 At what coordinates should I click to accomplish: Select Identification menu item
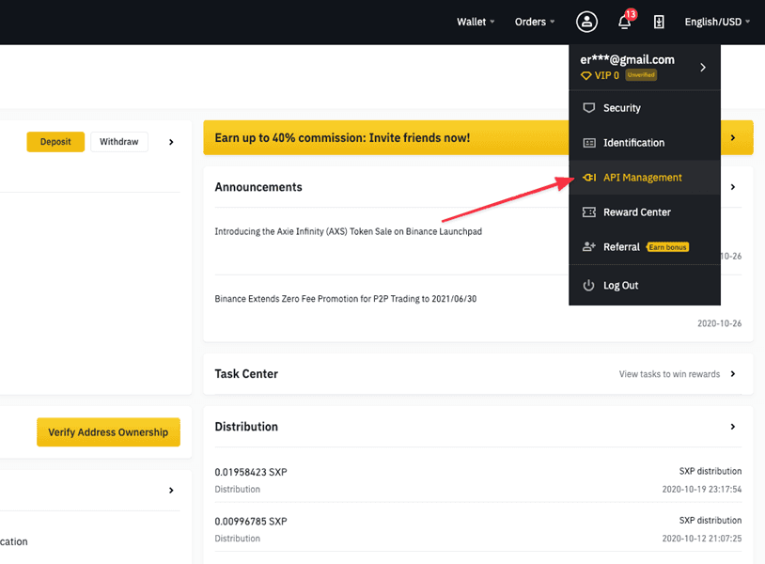645,143
